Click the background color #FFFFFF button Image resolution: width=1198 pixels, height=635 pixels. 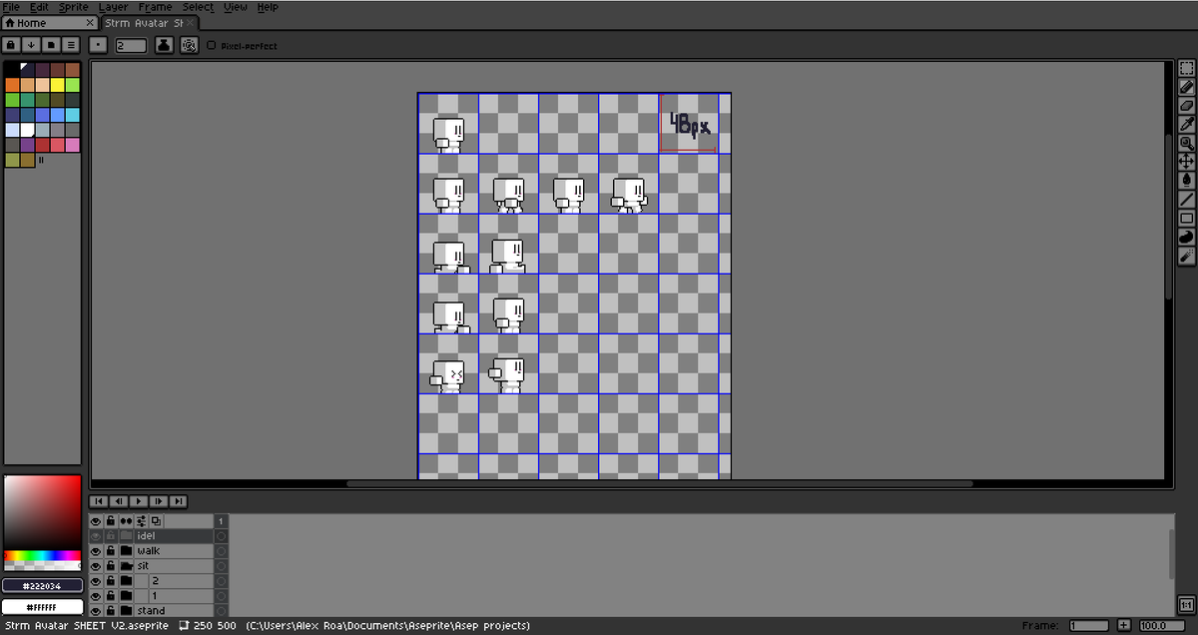[x=42, y=607]
